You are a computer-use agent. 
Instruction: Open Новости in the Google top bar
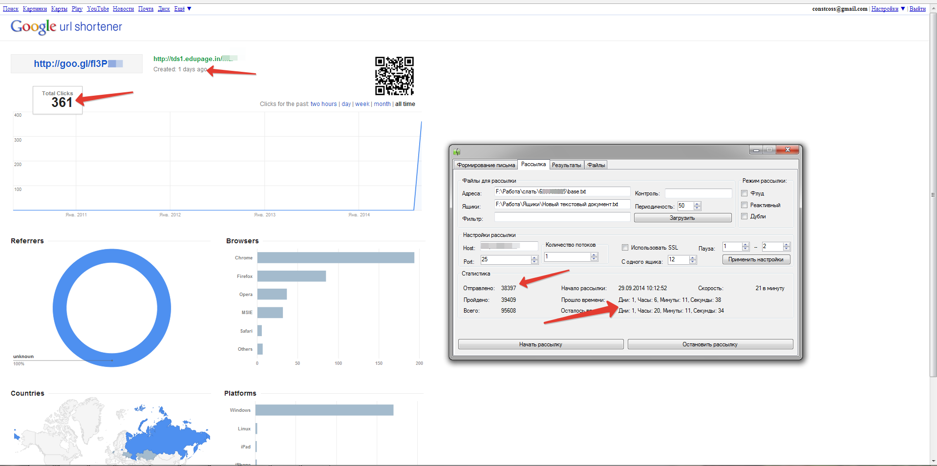123,9
